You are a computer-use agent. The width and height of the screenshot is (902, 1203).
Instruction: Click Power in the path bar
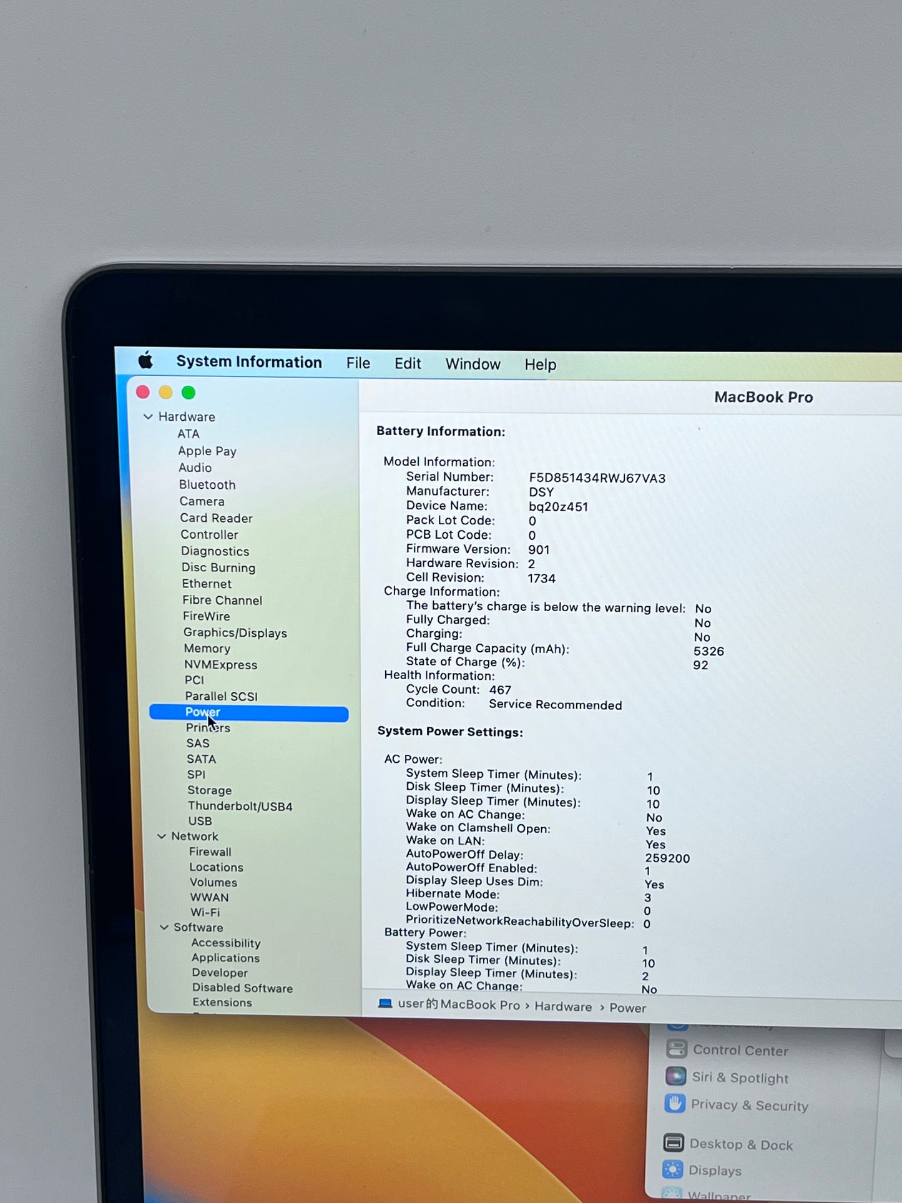[627, 1008]
